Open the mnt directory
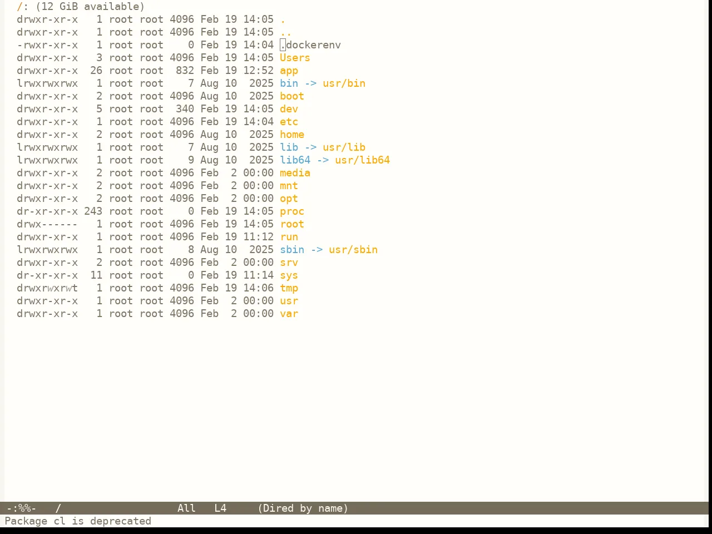Viewport: 712px width, 534px height. point(289,186)
